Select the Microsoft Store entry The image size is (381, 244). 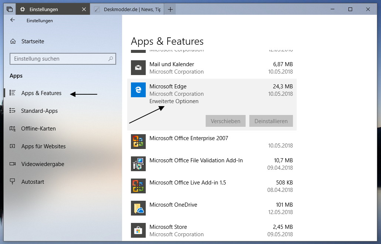click(x=212, y=230)
